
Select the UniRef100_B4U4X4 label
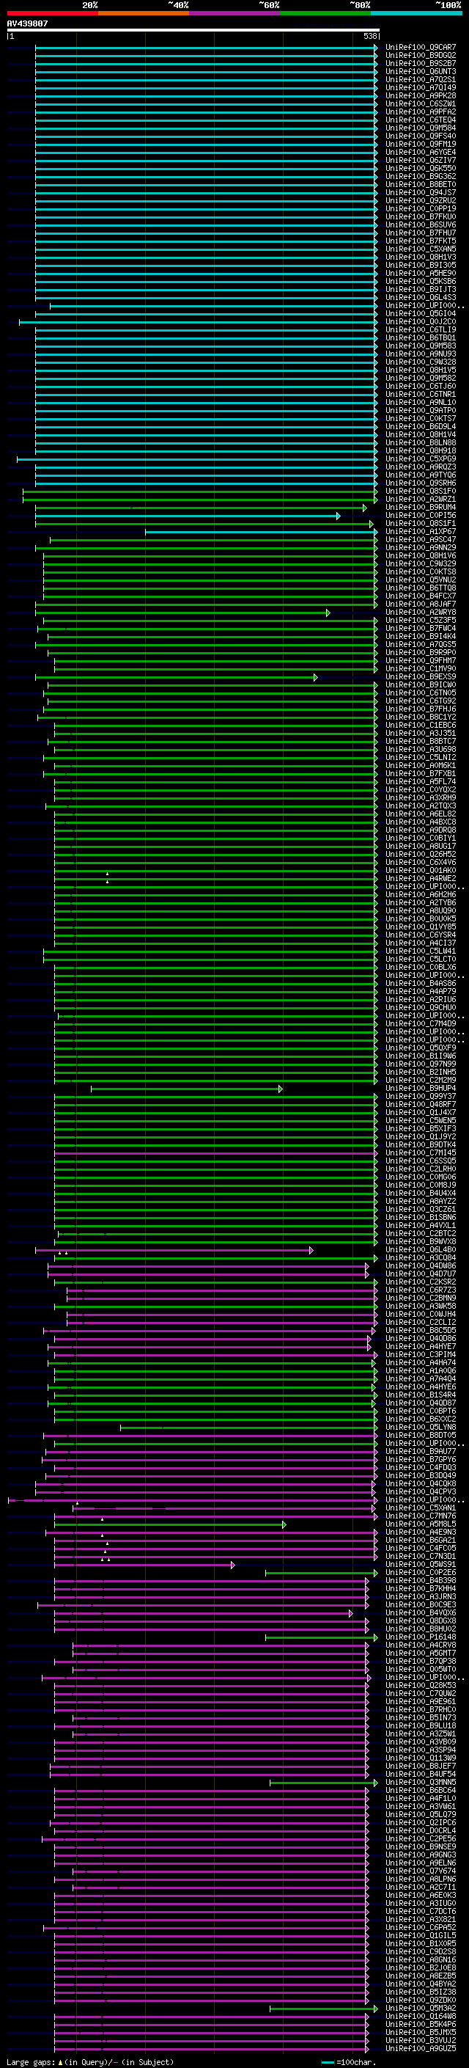point(421,1194)
